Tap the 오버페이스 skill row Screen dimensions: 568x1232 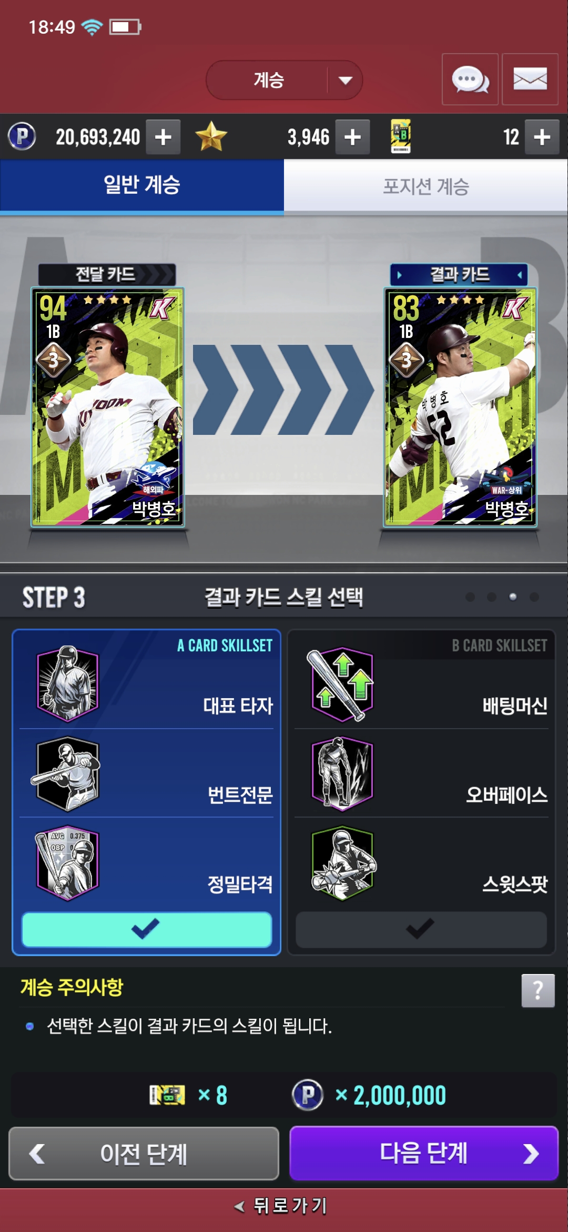coord(421,773)
